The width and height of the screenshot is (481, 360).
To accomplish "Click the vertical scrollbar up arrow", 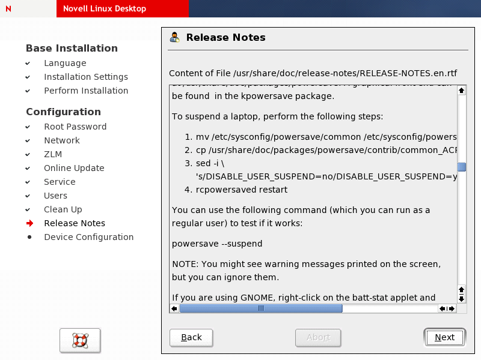I will [461, 91].
